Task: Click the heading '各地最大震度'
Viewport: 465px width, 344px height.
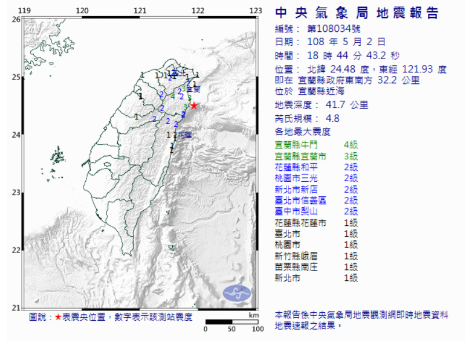Action: (303, 131)
